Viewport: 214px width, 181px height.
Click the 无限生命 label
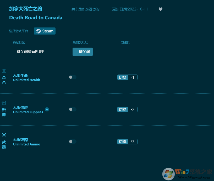pyautogui.click(x=20, y=75)
